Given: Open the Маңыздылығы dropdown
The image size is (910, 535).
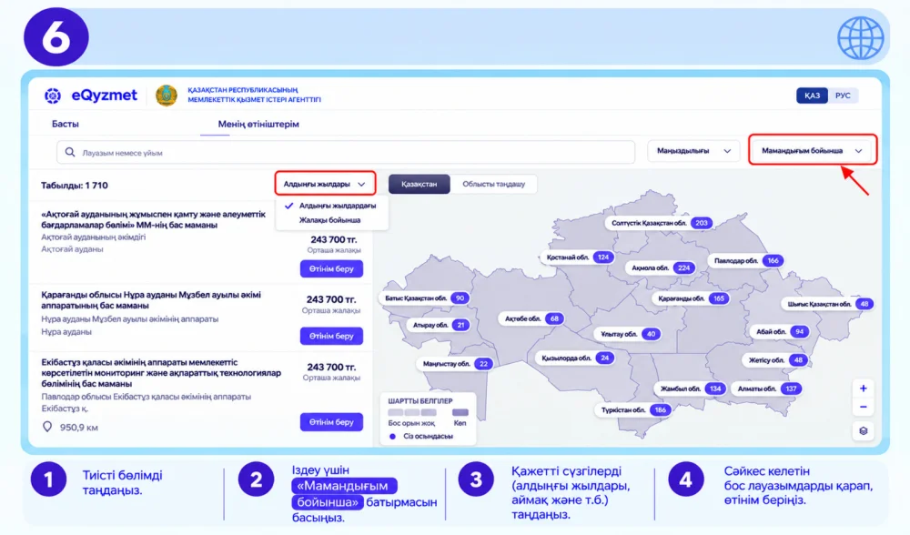Looking at the screenshot, I should tap(693, 151).
